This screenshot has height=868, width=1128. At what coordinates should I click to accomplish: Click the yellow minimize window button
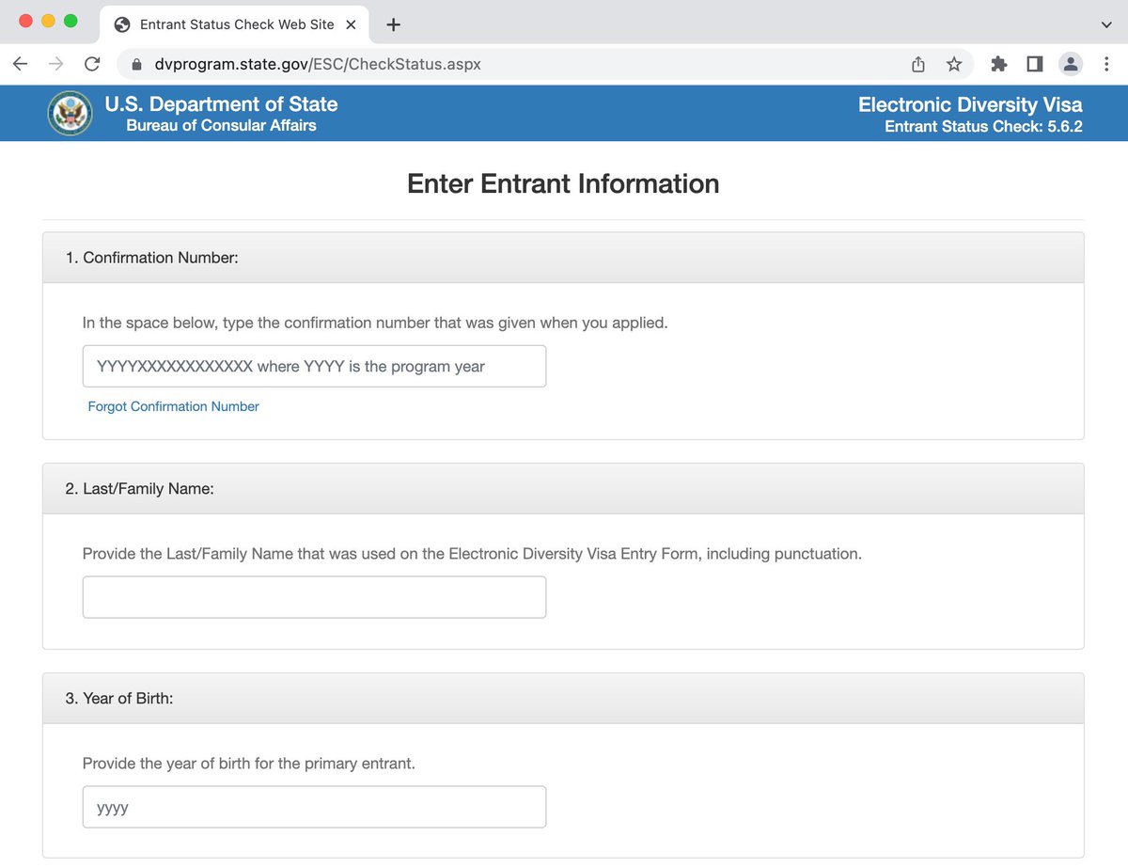coord(48,21)
